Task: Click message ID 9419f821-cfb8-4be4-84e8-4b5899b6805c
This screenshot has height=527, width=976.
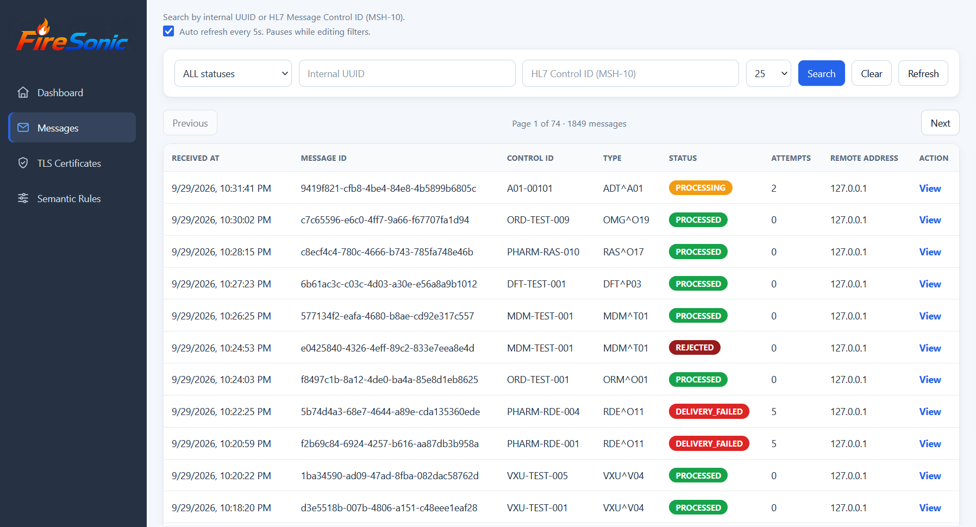Action: [389, 188]
